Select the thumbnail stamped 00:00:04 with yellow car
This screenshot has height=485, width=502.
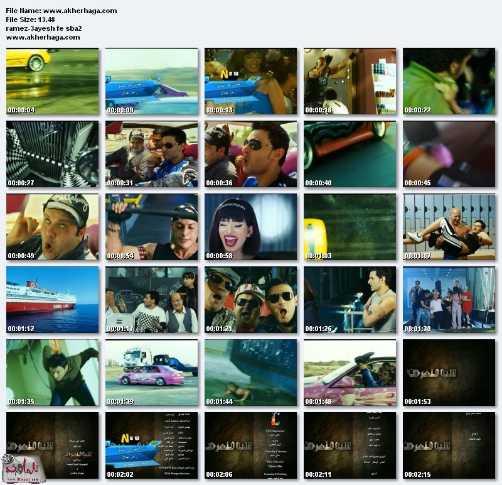tap(53, 81)
